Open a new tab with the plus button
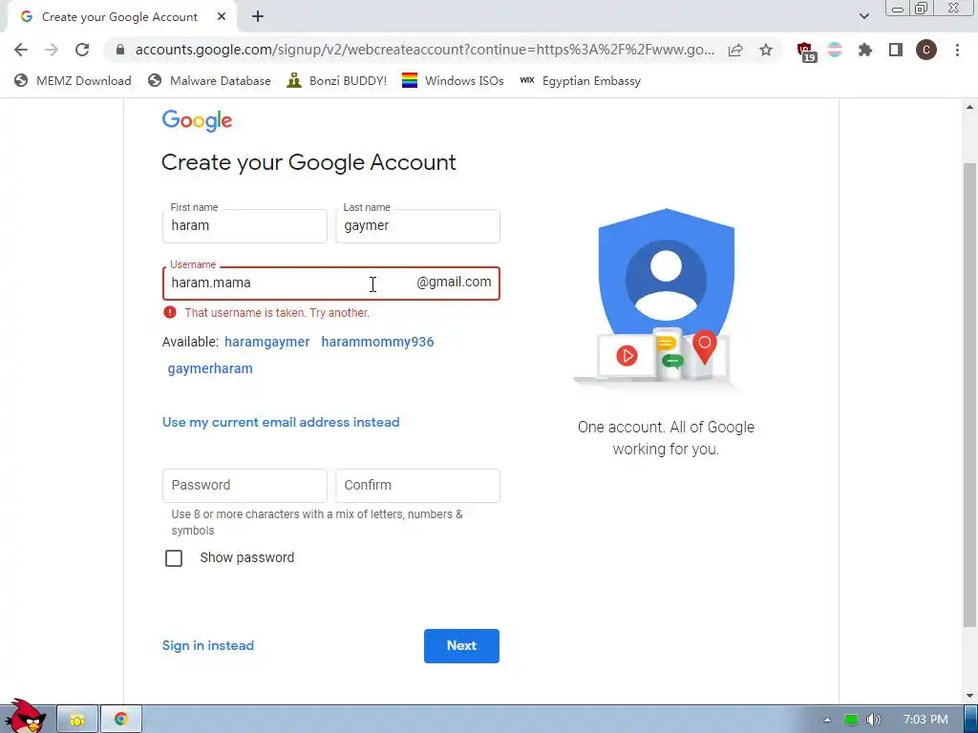 pos(258,17)
